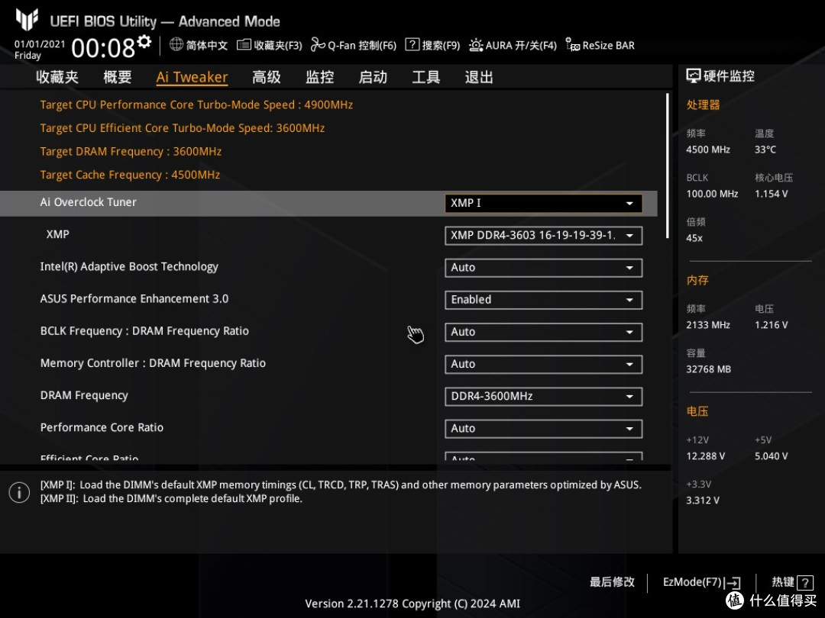Select ASUS Performance Enhancement 3.0 label

[134, 299]
